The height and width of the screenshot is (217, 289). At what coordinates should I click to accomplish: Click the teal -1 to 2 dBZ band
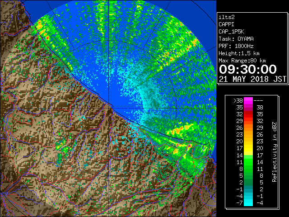[x=248, y=189]
